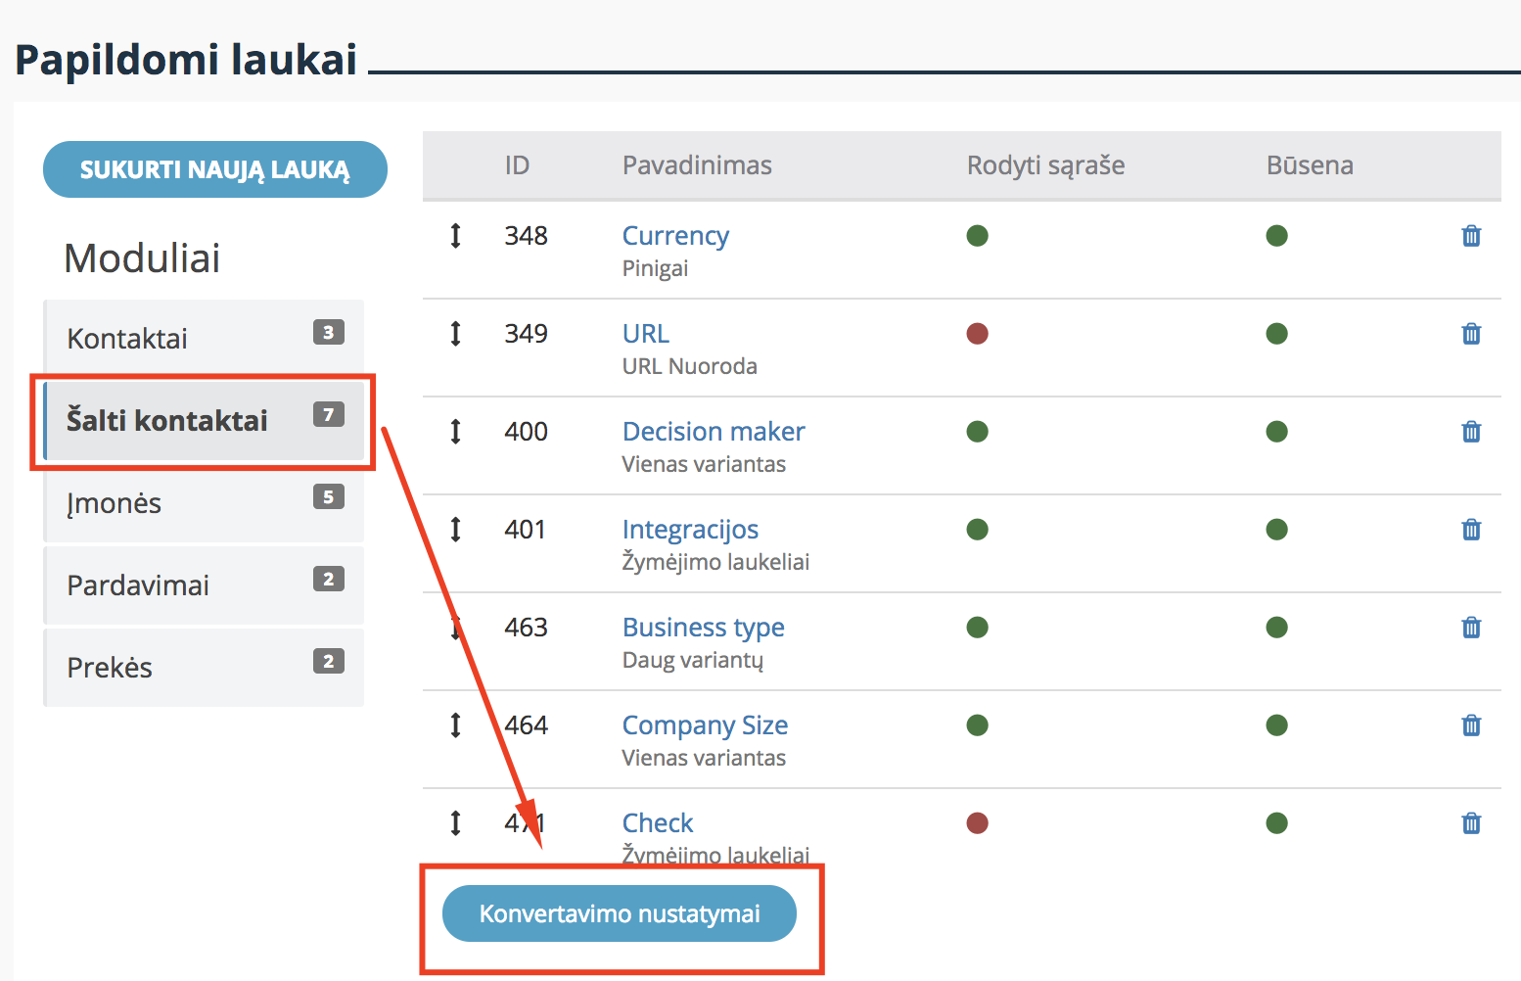The image size is (1521, 981).
Task: Remove Decision maker field via trash icon
Action: pyautogui.click(x=1471, y=432)
